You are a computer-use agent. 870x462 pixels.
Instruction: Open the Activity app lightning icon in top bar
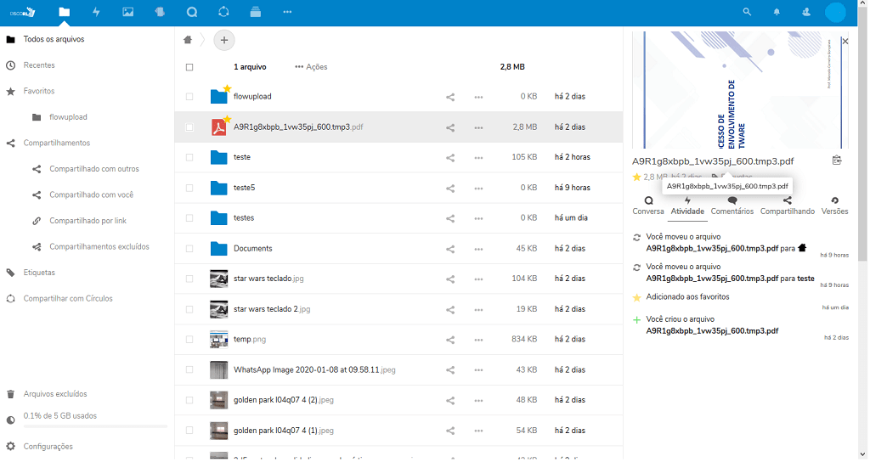coord(96,12)
